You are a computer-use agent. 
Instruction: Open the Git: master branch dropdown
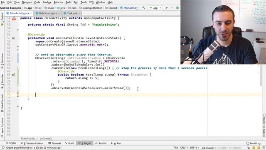209,148
